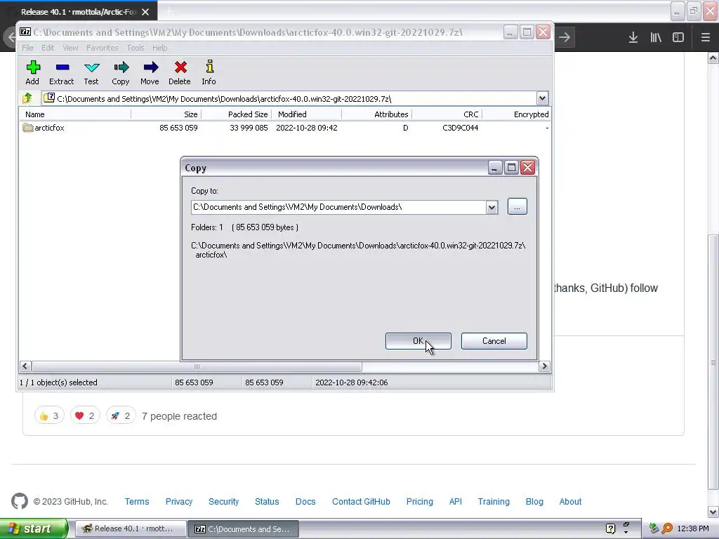719x539 pixels.
Task: Open the Windows start menu
Action: [34, 528]
